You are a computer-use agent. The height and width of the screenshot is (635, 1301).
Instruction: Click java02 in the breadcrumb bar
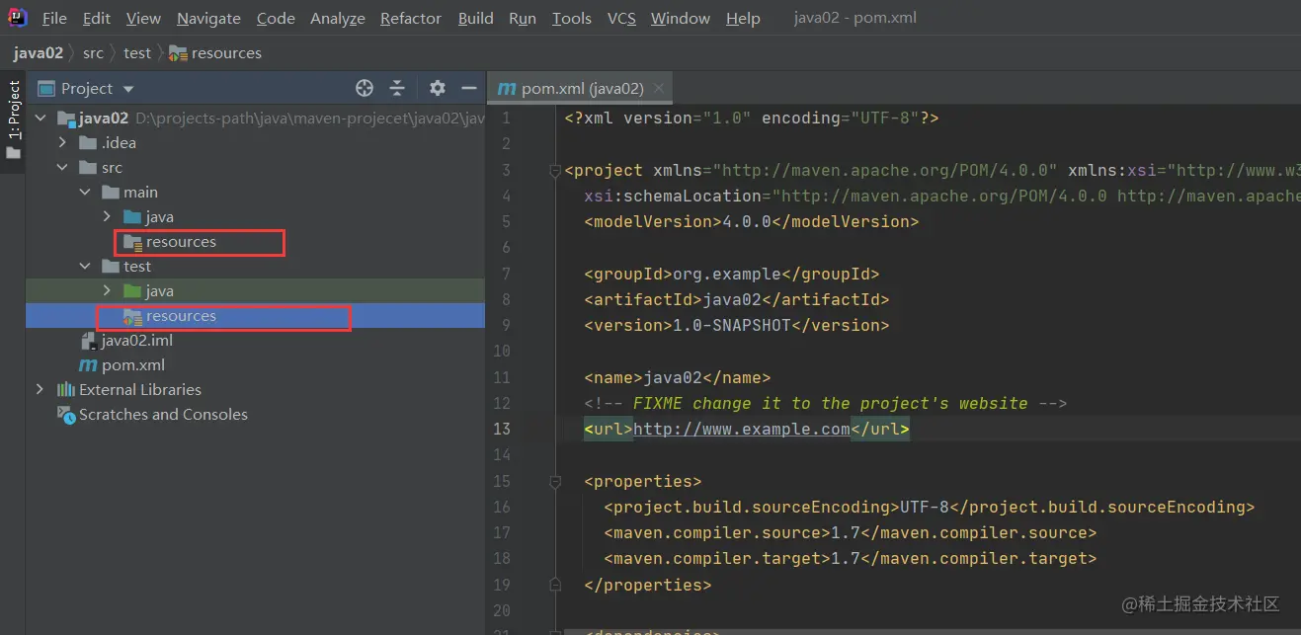[x=39, y=53]
